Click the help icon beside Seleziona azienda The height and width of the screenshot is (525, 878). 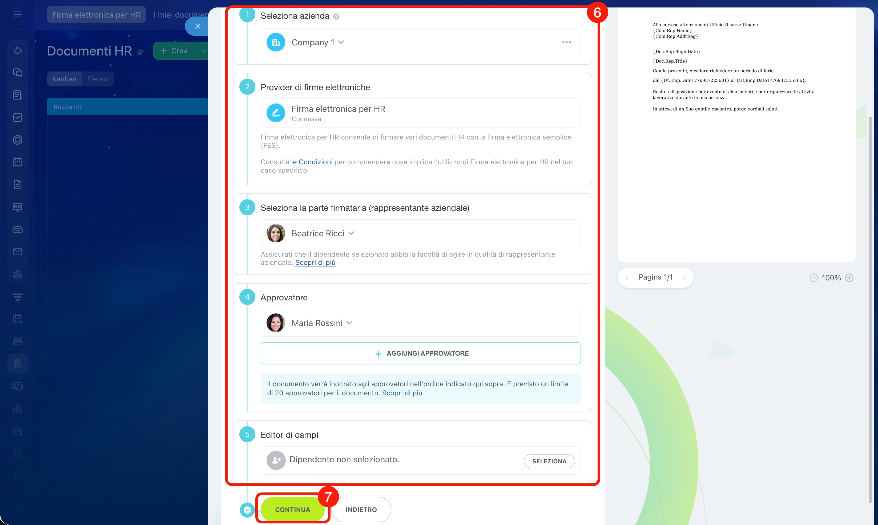tap(336, 16)
